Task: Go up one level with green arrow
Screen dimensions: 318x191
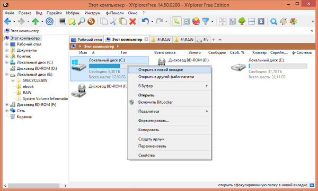Action: pyautogui.click(x=36, y=21)
